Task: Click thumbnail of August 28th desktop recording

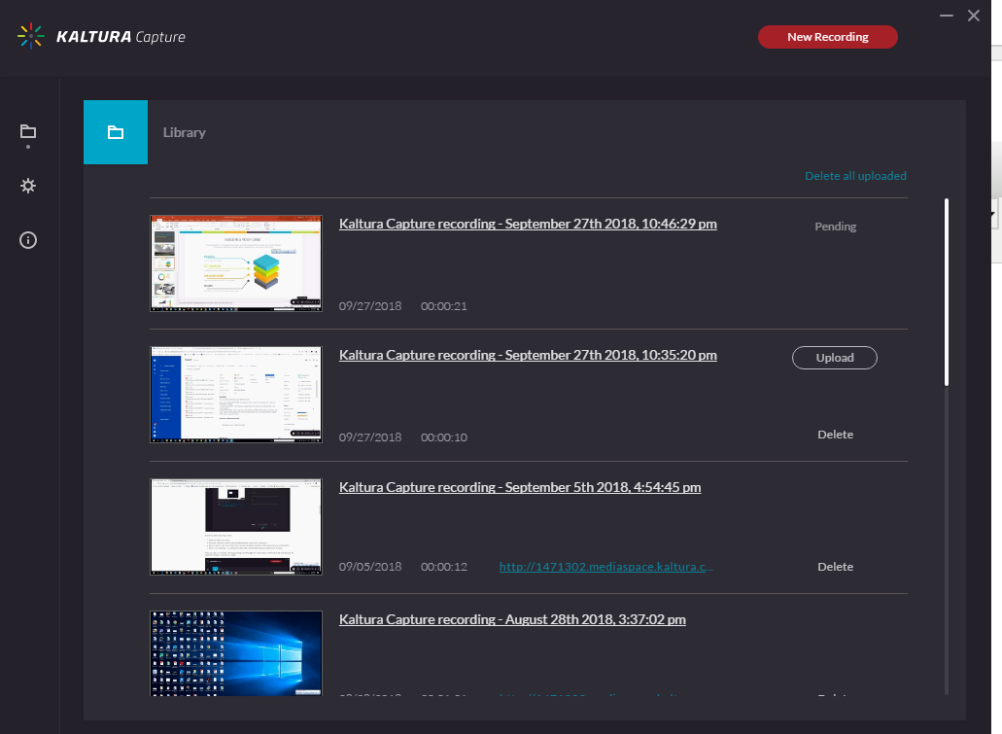Action: click(x=236, y=653)
